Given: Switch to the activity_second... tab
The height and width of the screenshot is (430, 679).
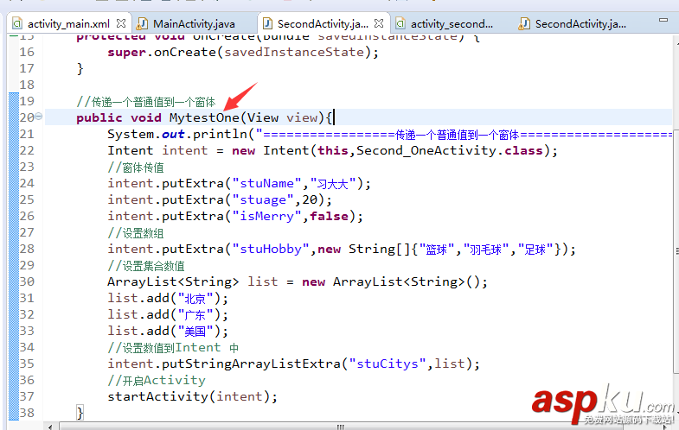Looking at the screenshot, I should [x=452, y=24].
